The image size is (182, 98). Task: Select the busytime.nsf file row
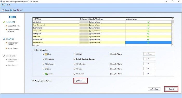102,28
